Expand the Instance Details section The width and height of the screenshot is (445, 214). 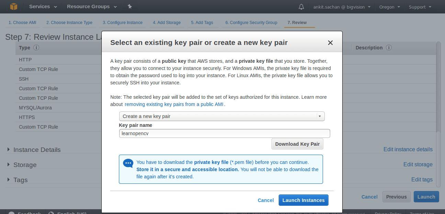click(34, 150)
